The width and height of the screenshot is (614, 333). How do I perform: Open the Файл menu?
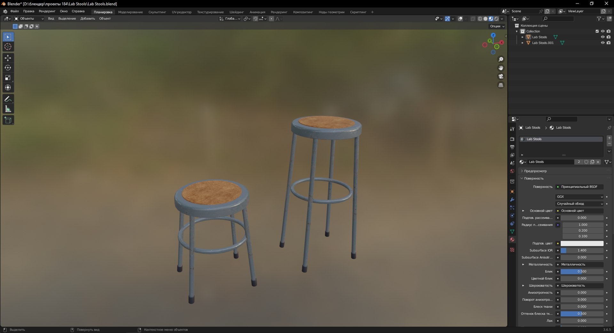click(14, 11)
